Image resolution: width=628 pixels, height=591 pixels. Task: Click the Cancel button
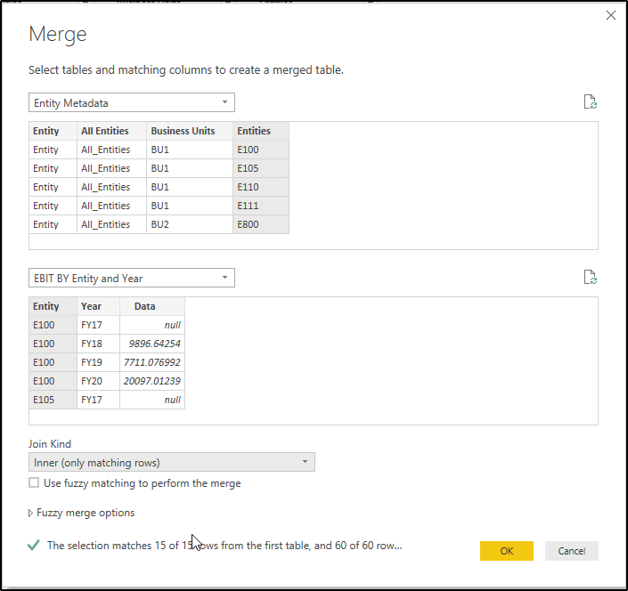(x=571, y=551)
